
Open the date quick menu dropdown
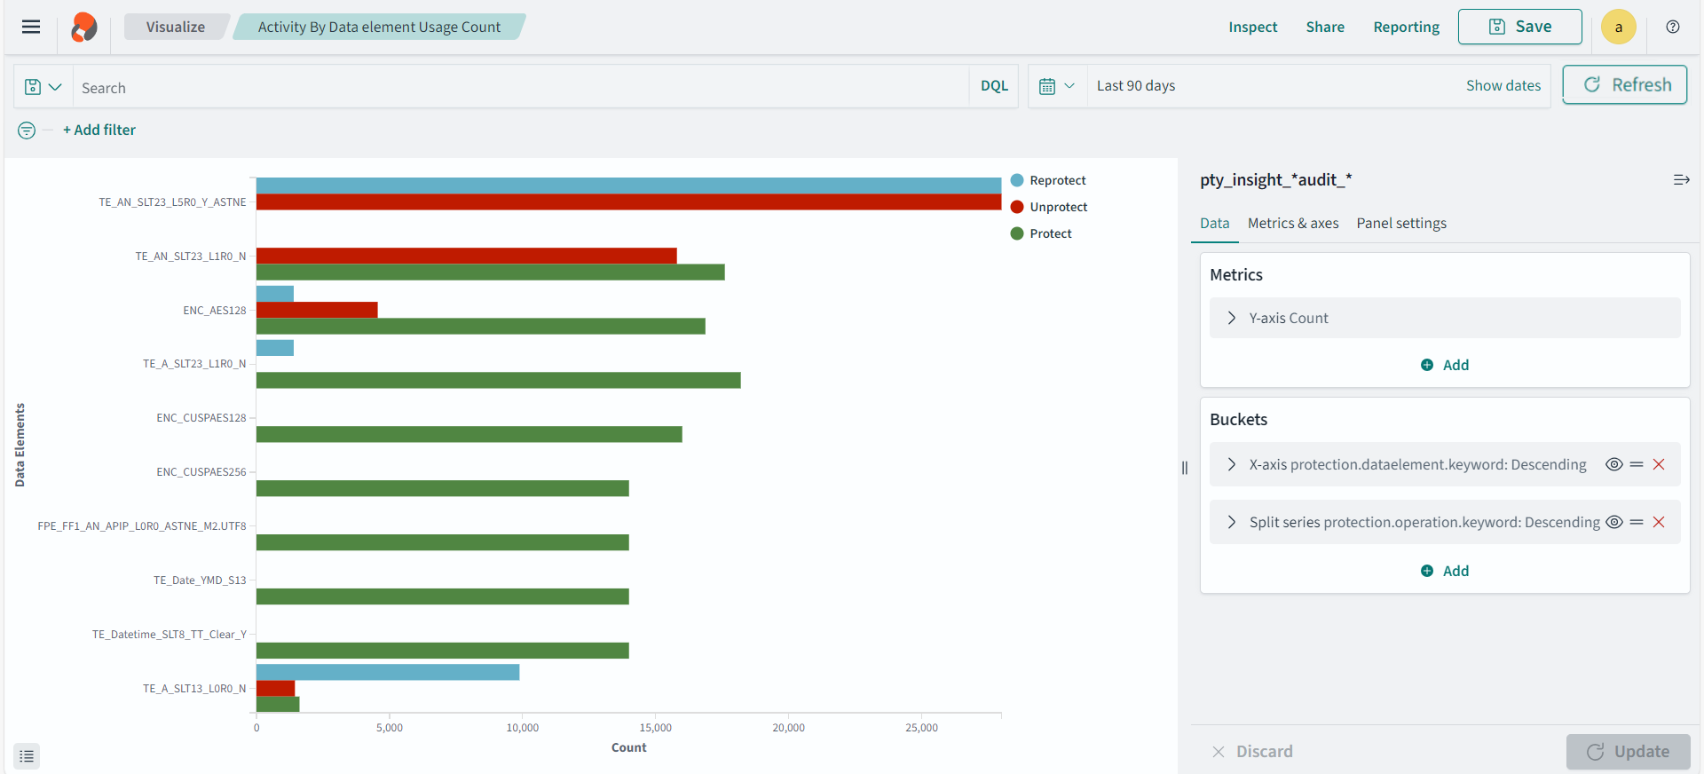point(1056,86)
